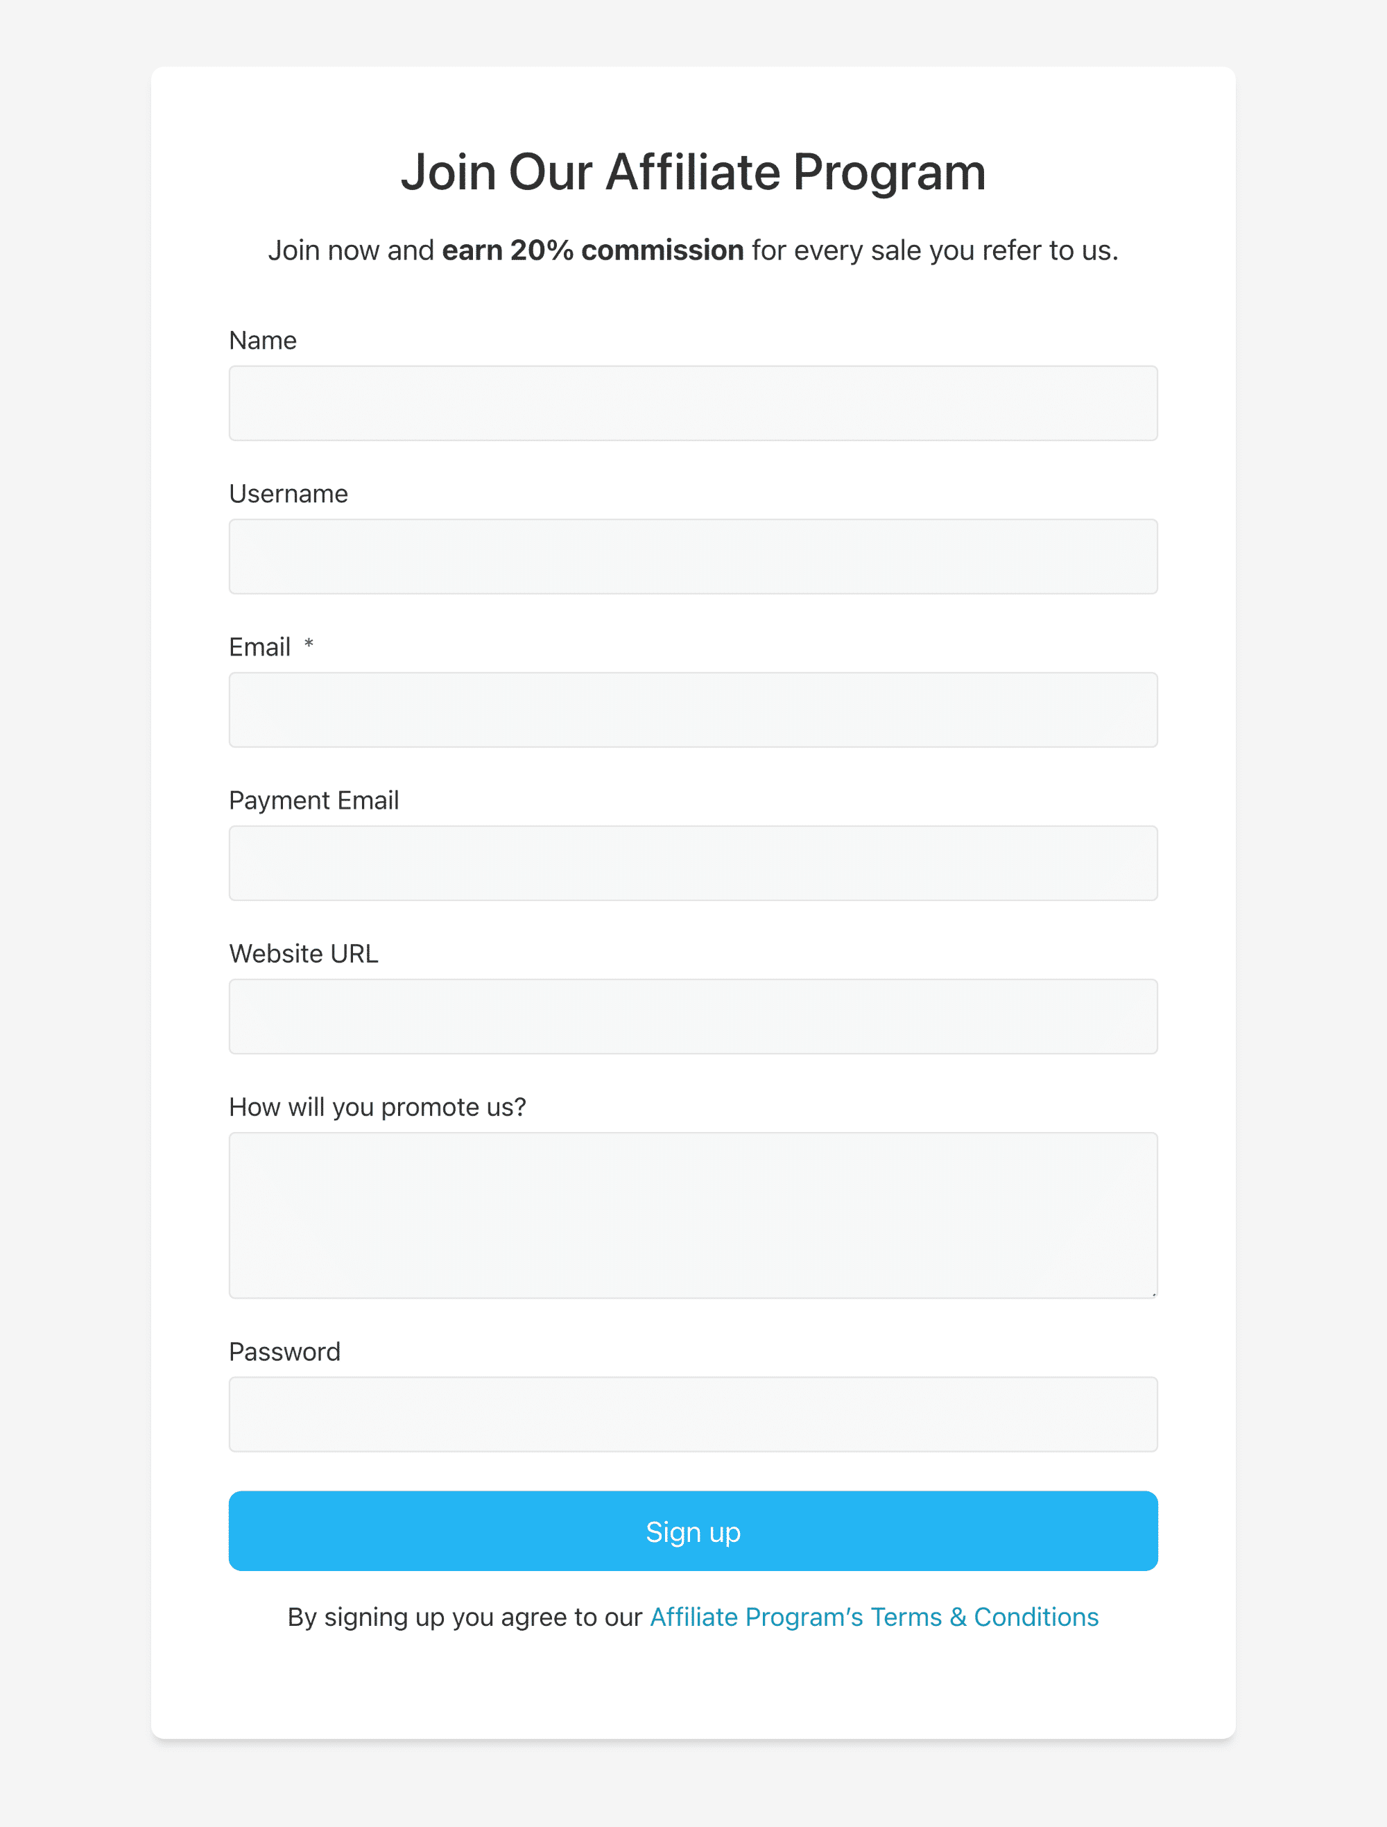Click the Sign up button blue area
Screen dimensions: 1387x1827
[693, 1532]
